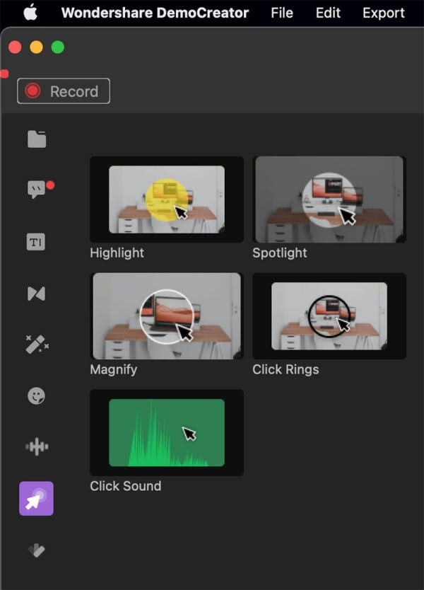Click the Spotlight label text
Image resolution: width=424 pixels, height=590 pixels.
point(280,253)
